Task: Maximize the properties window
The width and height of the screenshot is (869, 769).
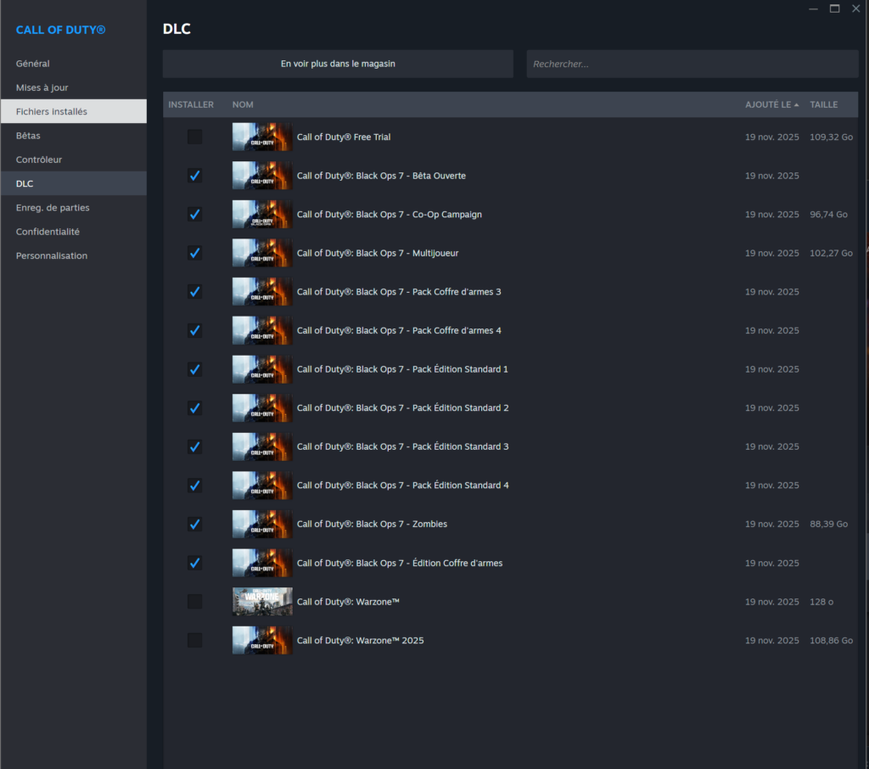Action: (x=834, y=8)
